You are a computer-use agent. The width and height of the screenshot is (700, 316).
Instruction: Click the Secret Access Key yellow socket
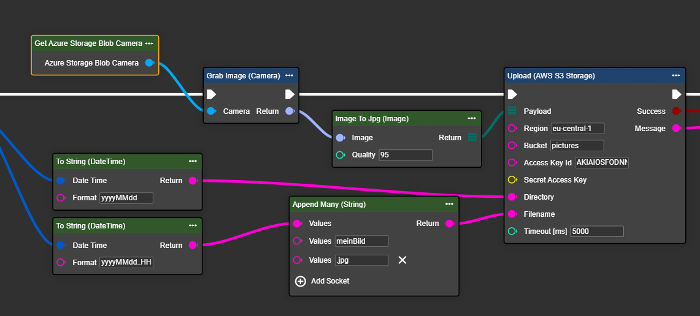[512, 180]
